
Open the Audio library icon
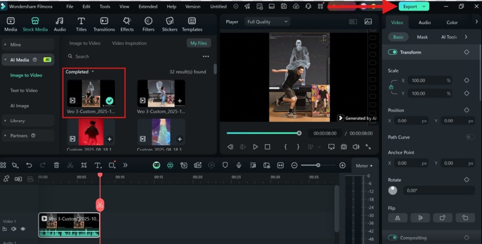[x=60, y=24]
